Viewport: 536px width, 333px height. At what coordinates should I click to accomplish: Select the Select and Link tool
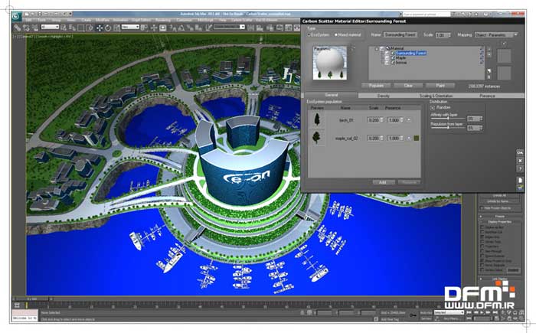point(18,28)
